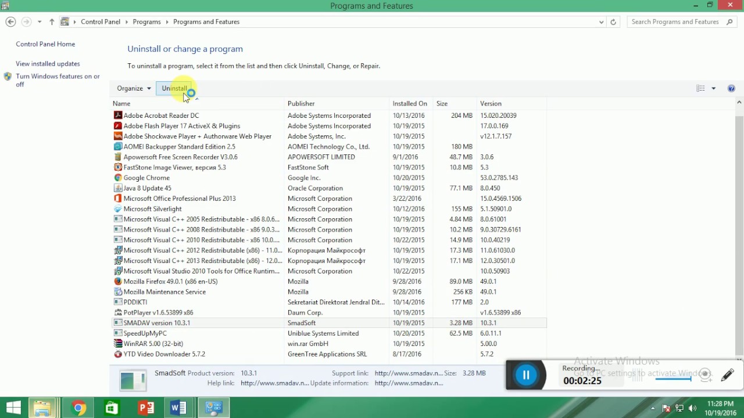Click the Apowersoft Free Screen Recorder icon
The width and height of the screenshot is (744, 418).
[x=118, y=157]
